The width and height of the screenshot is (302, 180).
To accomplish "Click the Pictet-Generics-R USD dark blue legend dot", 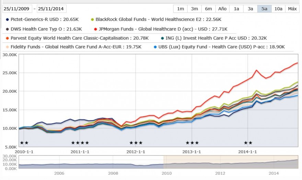I will point(7,20).
